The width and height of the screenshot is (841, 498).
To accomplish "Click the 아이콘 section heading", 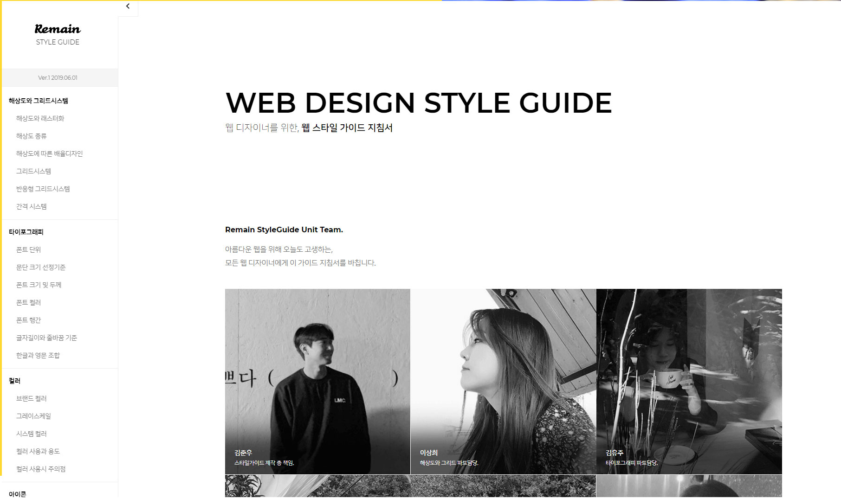I will 18,494.
